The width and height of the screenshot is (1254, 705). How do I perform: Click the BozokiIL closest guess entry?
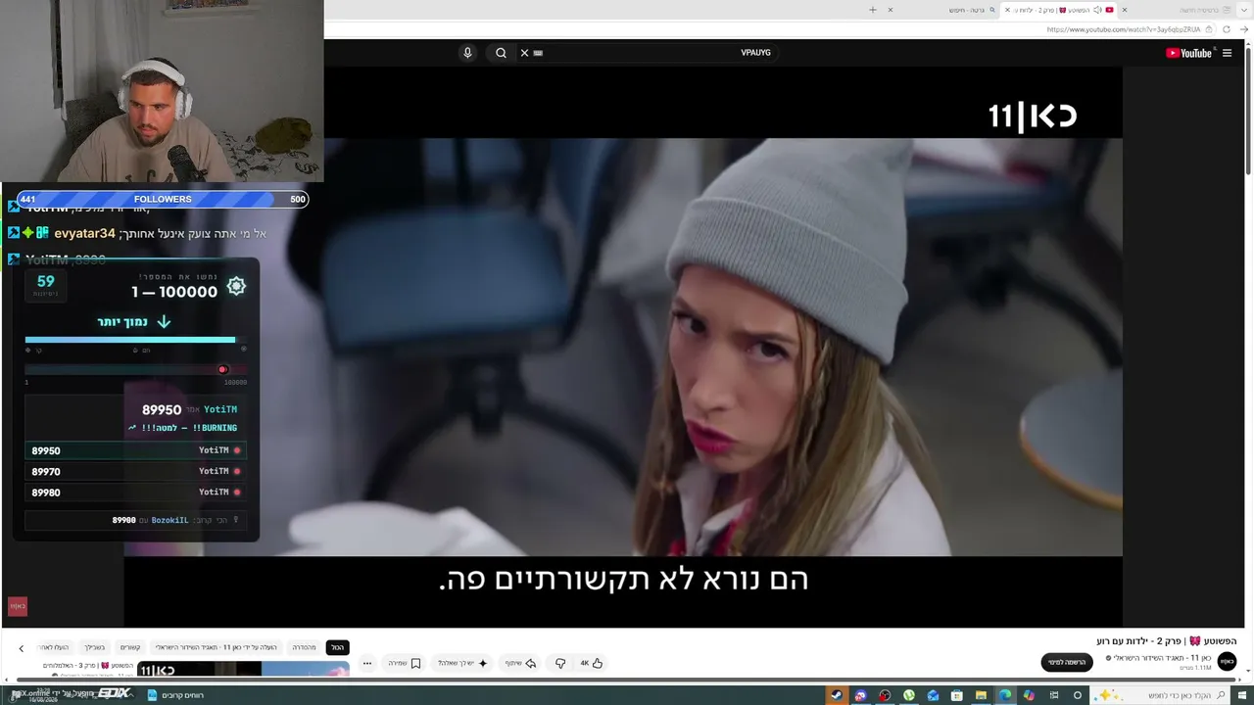135,520
